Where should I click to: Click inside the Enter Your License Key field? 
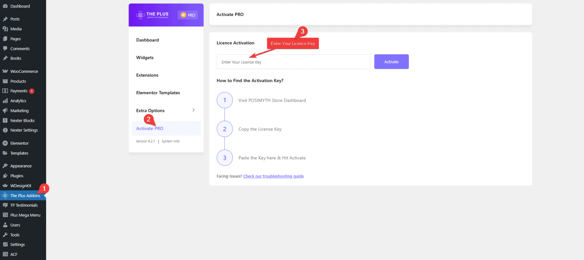point(294,61)
